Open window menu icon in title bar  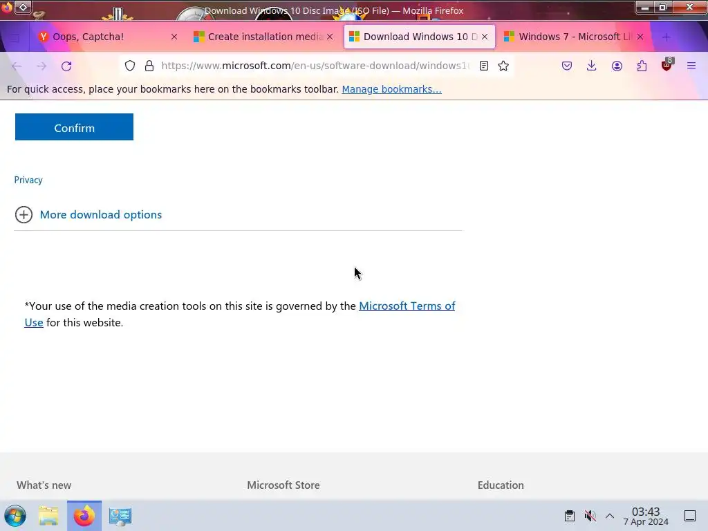pos(23,7)
